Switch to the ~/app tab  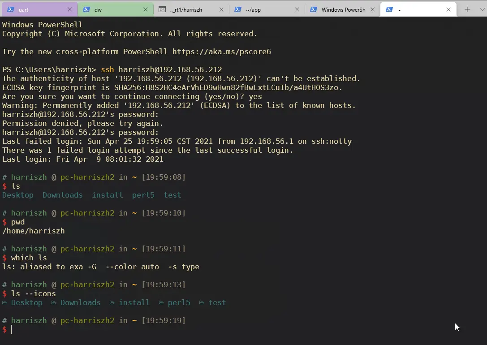click(267, 9)
